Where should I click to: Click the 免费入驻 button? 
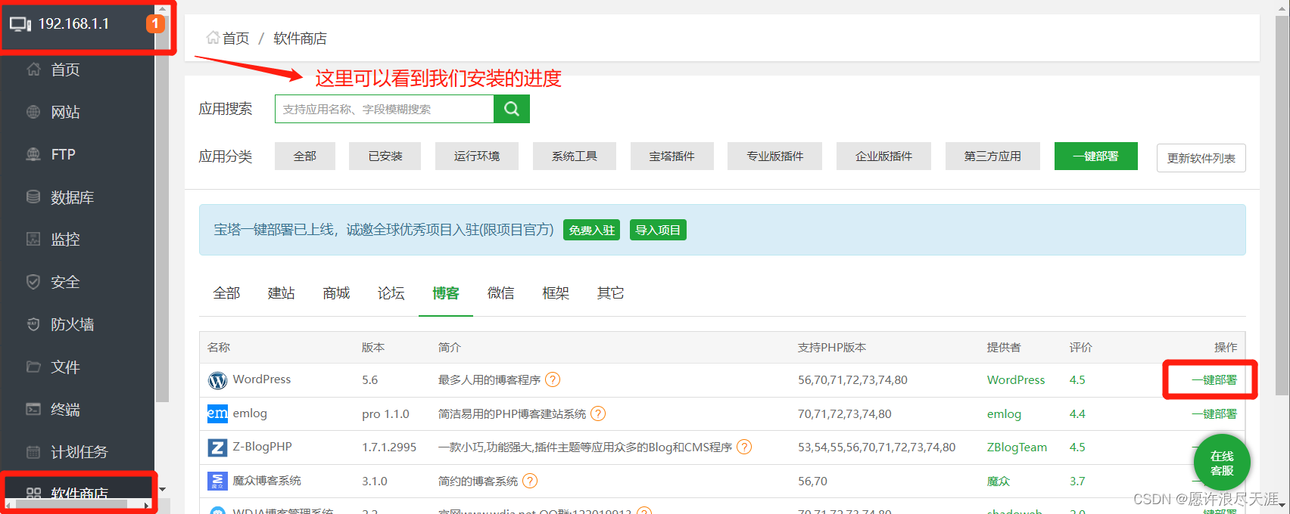591,230
